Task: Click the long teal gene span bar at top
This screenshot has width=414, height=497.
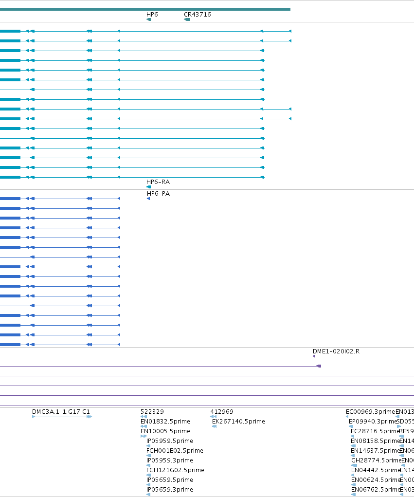Action: [145, 9]
